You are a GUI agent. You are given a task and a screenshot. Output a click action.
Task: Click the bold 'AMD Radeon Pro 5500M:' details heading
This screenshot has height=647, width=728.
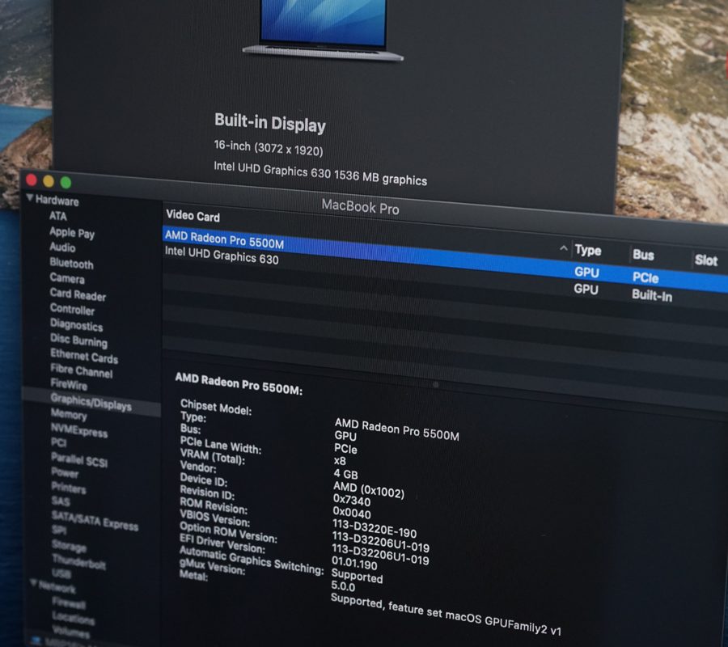pos(239,384)
